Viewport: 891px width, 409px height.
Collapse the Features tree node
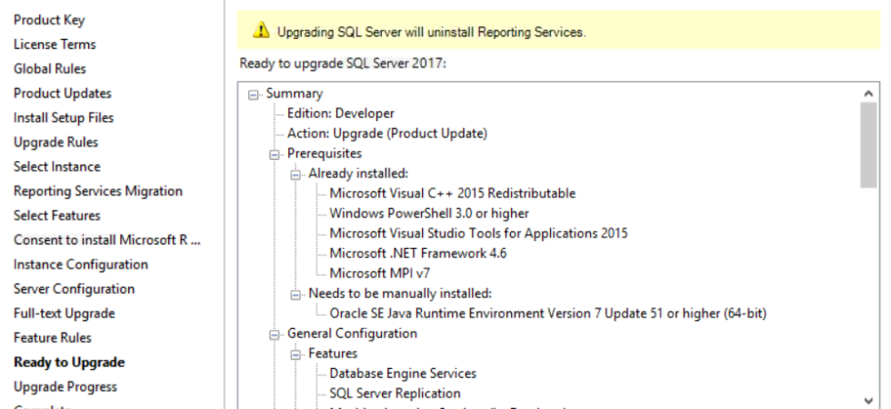coord(295,354)
